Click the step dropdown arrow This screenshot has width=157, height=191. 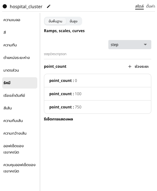145,44
